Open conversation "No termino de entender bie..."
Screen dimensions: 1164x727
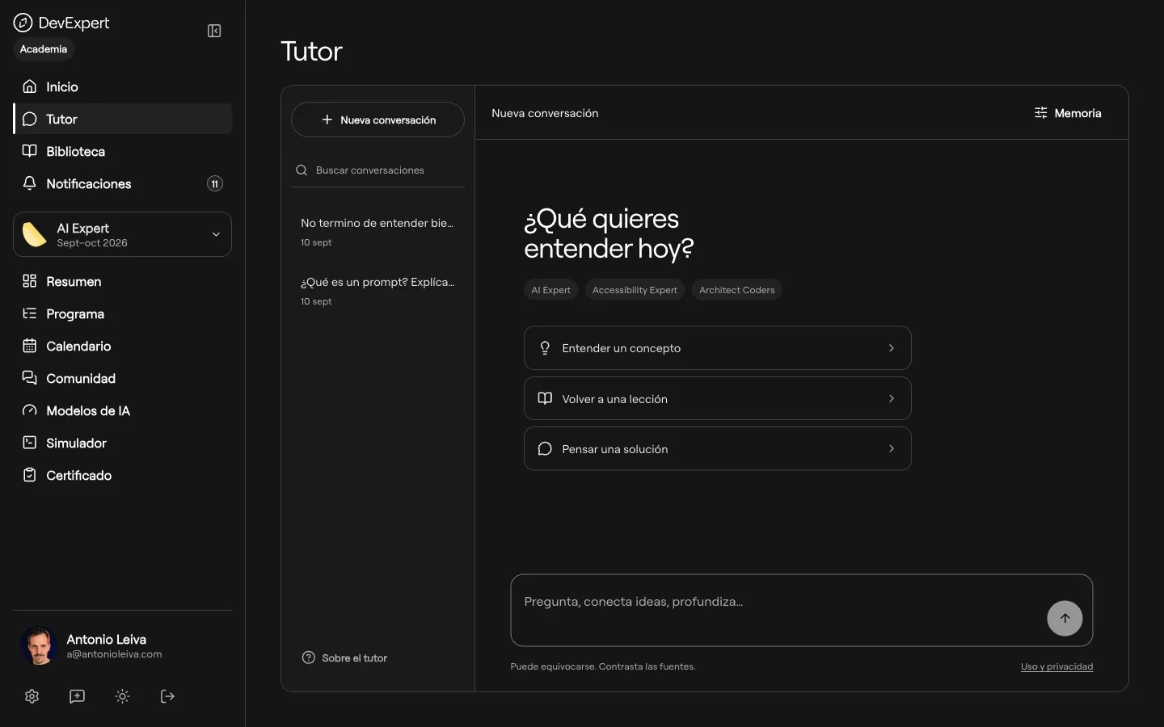point(377,231)
